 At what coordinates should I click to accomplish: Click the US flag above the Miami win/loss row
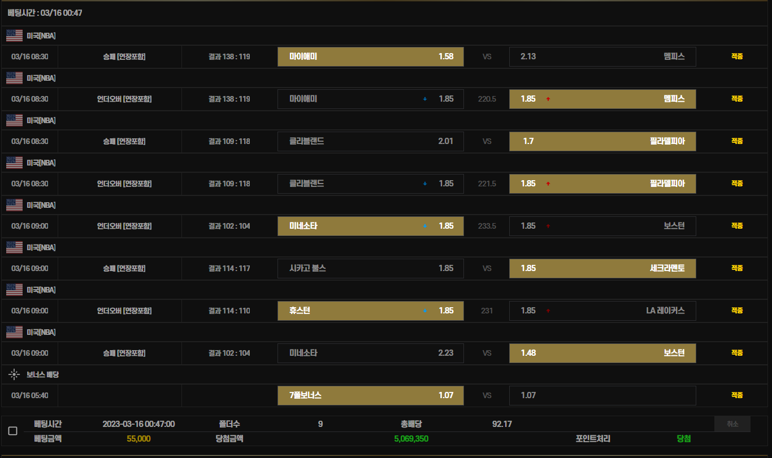click(14, 36)
